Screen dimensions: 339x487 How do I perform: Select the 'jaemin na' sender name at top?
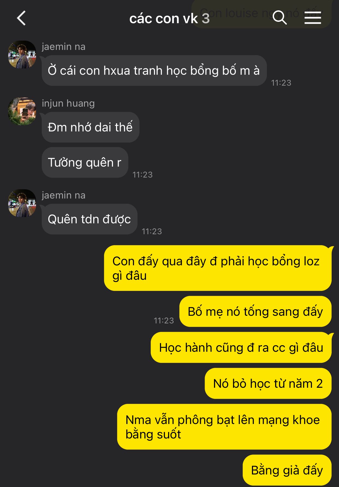(64, 47)
